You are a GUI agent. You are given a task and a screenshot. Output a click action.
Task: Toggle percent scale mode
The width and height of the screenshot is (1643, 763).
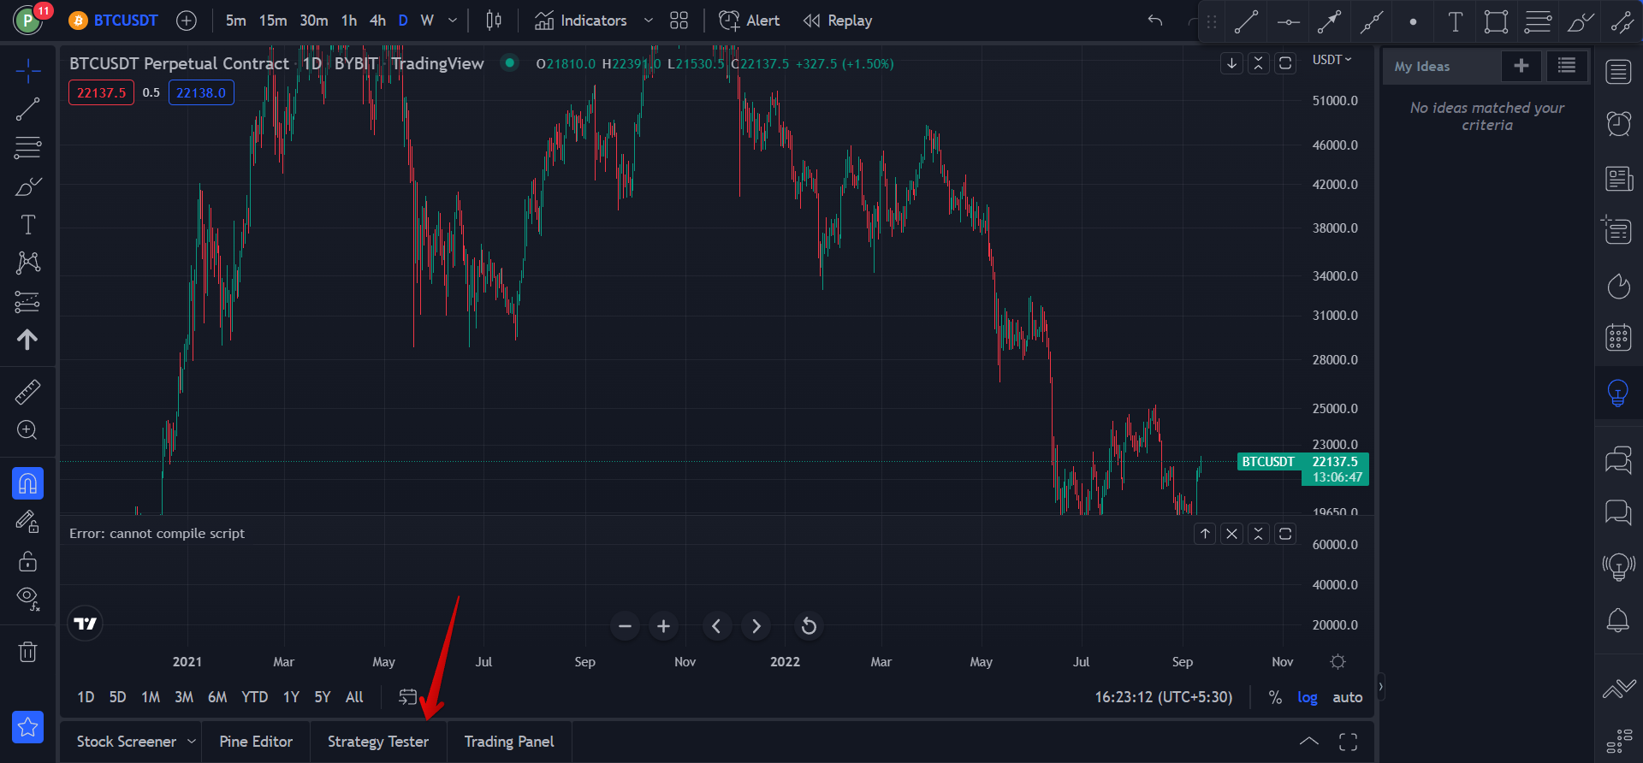(x=1274, y=697)
